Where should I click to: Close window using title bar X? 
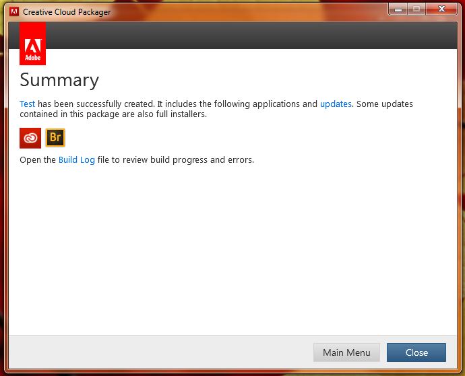441,9
